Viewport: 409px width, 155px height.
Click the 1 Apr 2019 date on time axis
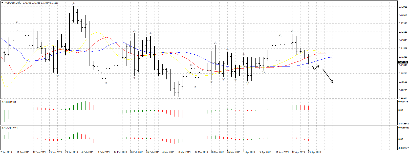pyautogui.click(x=249, y=152)
